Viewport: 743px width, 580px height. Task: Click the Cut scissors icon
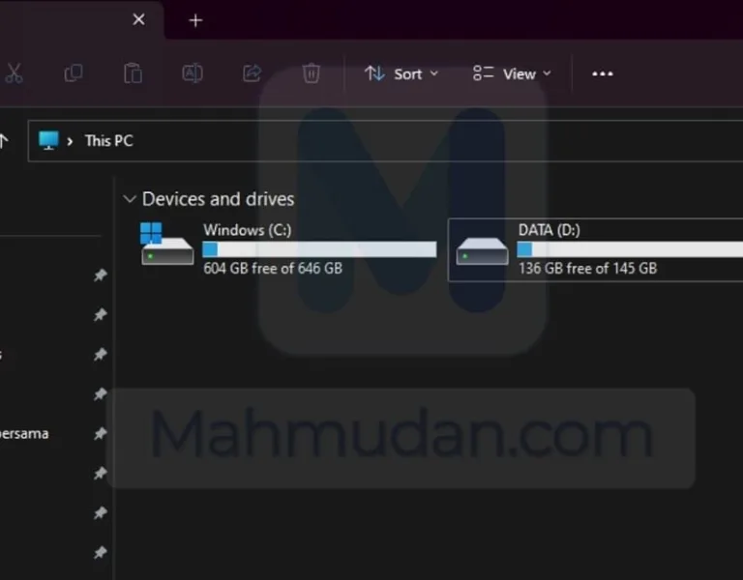coord(15,73)
